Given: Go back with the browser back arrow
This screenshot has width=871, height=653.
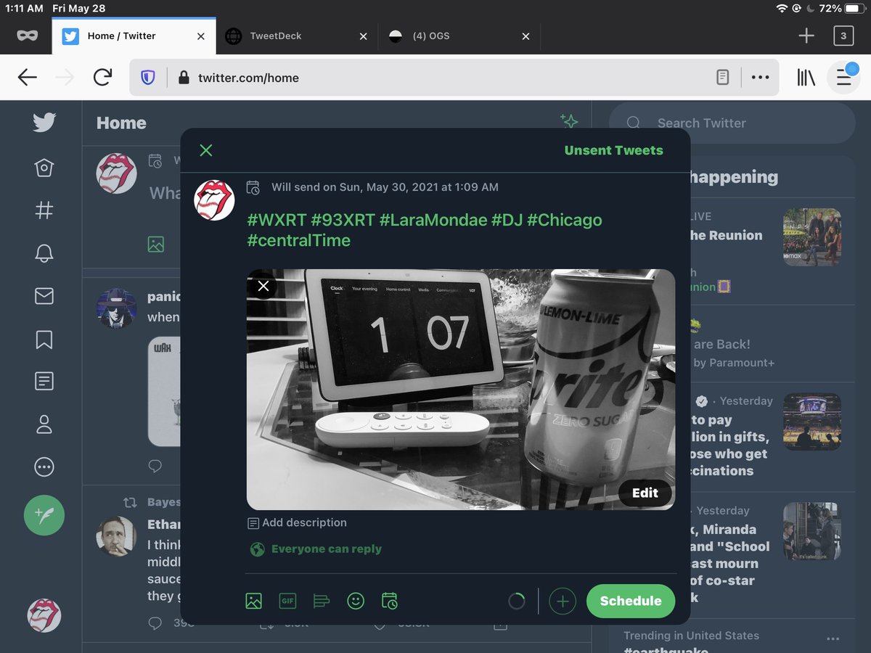Looking at the screenshot, I should 27,78.
